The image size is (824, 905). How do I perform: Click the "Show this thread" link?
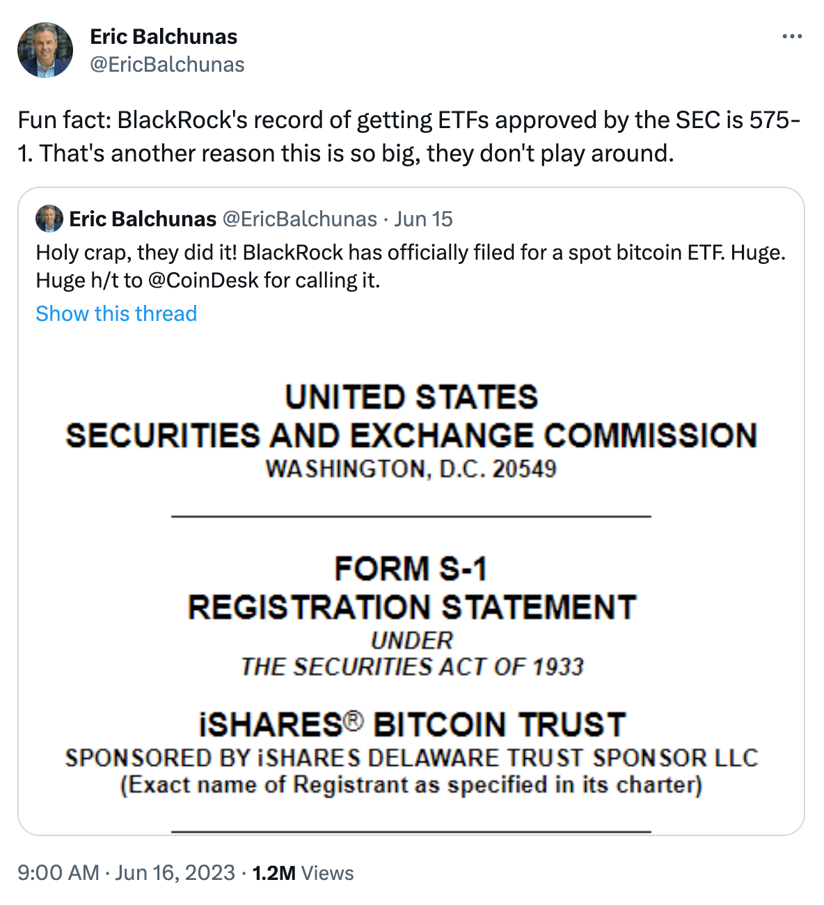[116, 314]
